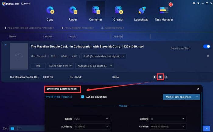Image resolution: width=213 pixels, height=132 pixels.
Task: Click the Keine subtitle entry
Action: coord(115,77)
